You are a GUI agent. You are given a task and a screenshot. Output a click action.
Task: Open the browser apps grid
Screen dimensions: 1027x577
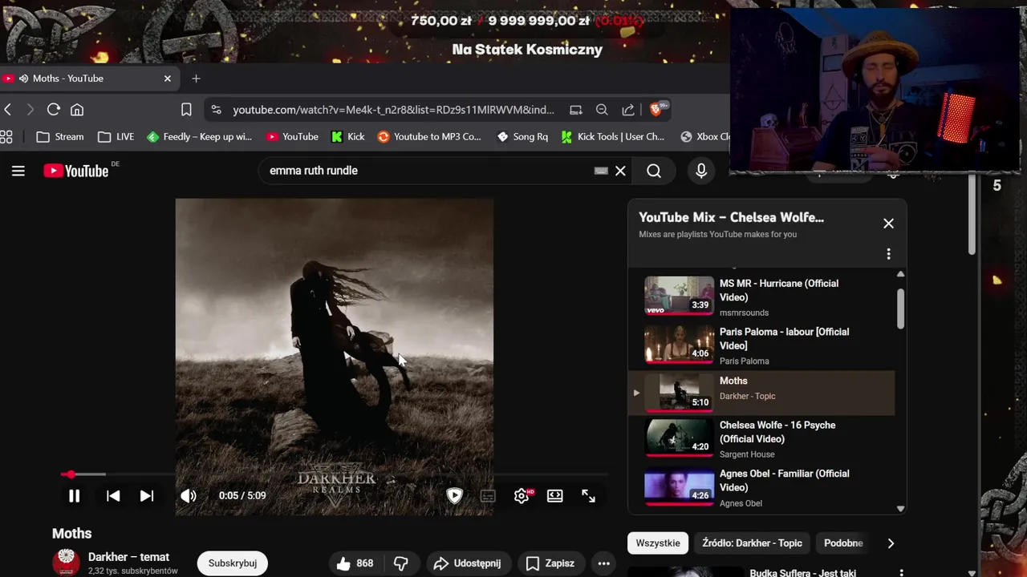pyautogui.click(x=6, y=137)
